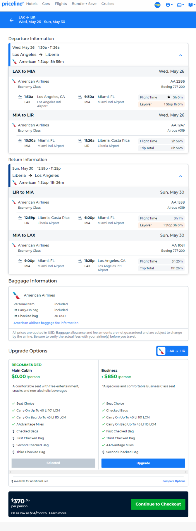Click the American Airlines logo in Baggage Information
Viewport: 196px width, 531px height.
16,295
